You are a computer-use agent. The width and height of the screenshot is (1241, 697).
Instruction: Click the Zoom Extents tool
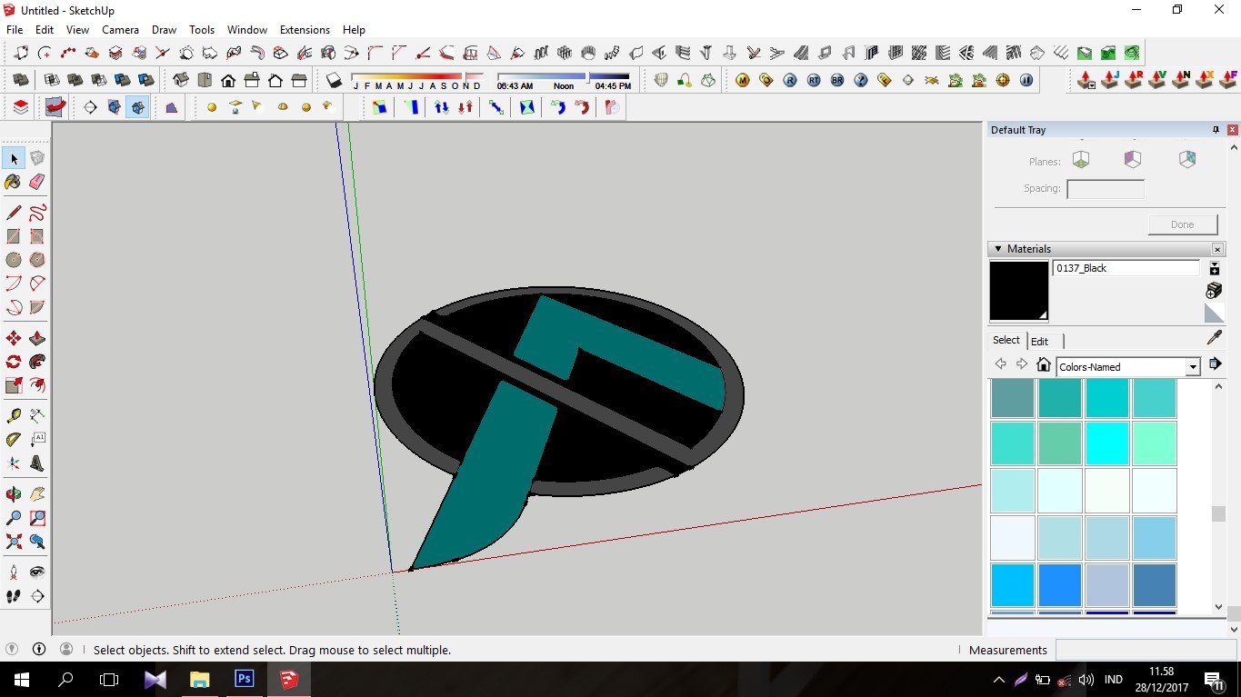[x=14, y=542]
